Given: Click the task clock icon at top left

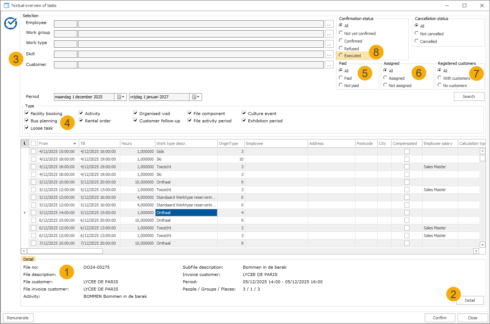Looking at the screenshot, I should (x=11, y=23).
